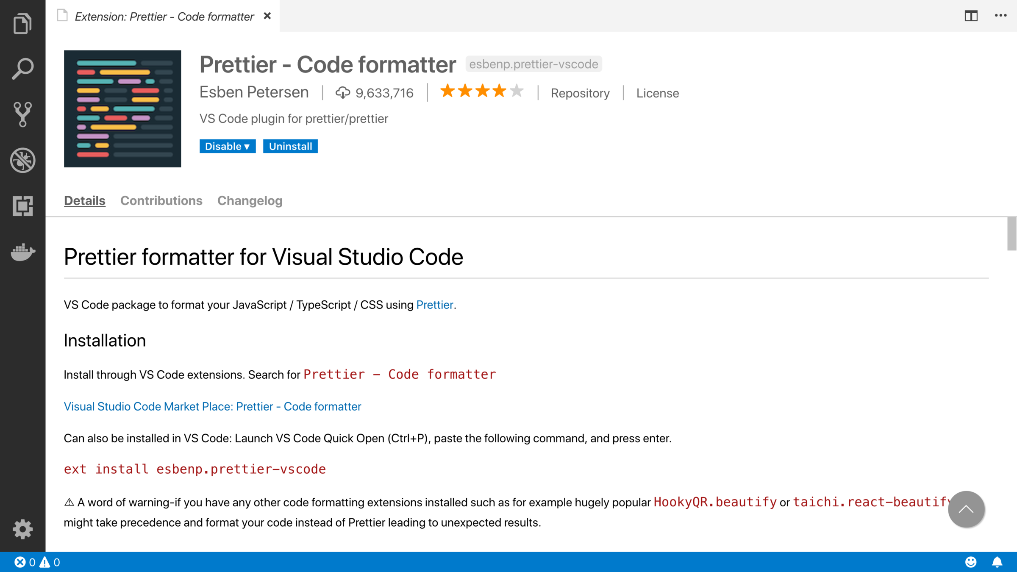Click the feedback smiley icon
1017x572 pixels.
(971, 562)
